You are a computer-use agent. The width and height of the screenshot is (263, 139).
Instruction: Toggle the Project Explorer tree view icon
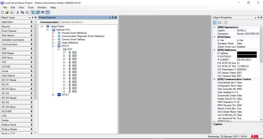click(x=33, y=12)
